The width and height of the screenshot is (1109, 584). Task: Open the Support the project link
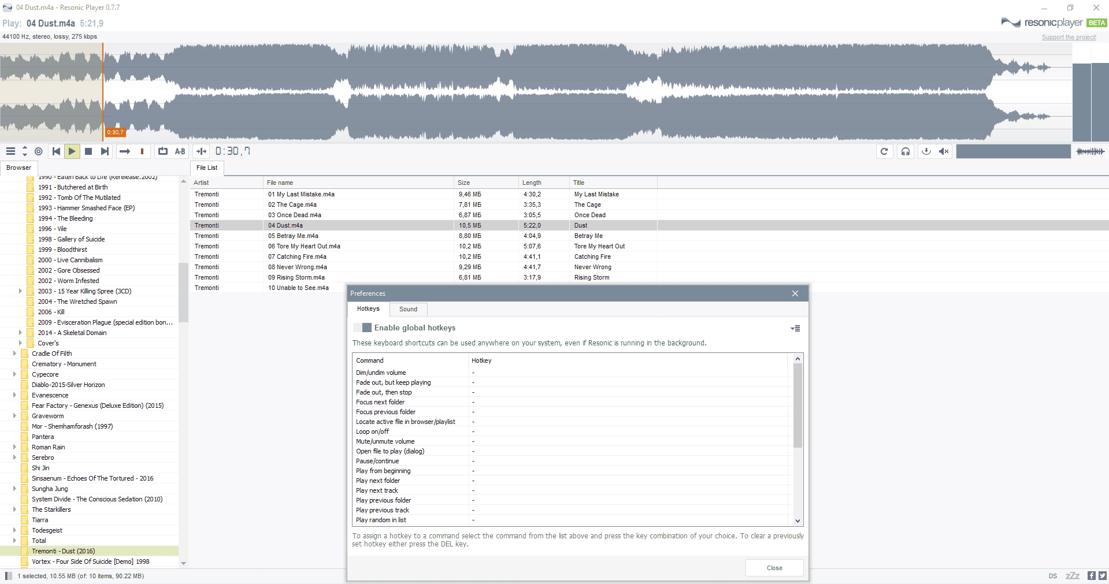point(1069,37)
